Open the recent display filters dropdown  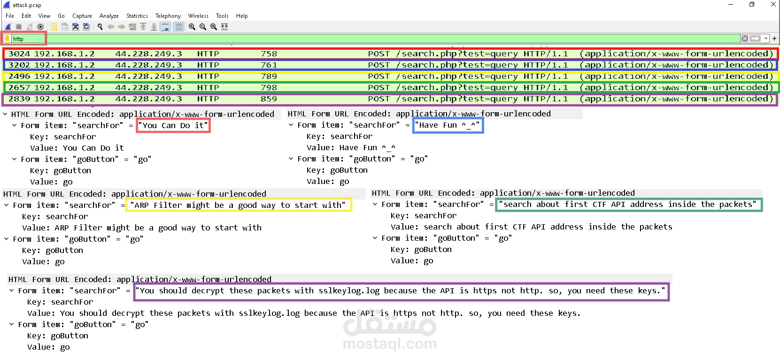coord(766,38)
